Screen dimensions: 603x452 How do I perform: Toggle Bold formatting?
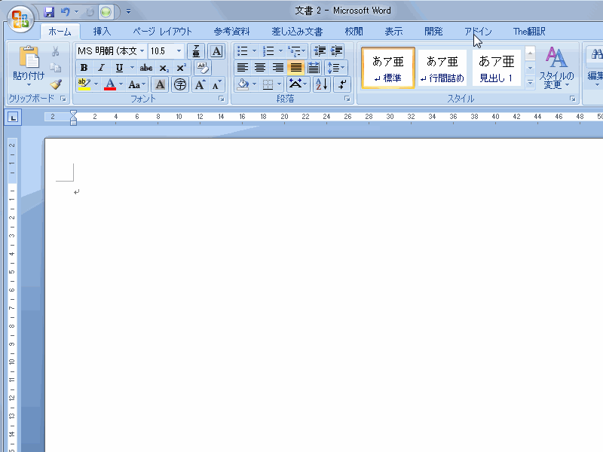pyautogui.click(x=84, y=68)
